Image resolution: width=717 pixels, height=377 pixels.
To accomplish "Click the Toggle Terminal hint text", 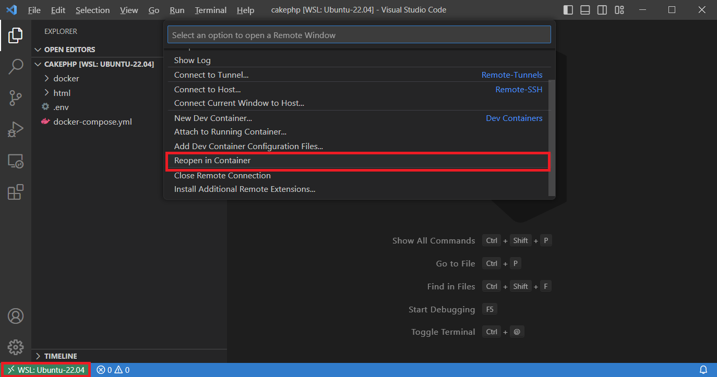I will 443,332.
